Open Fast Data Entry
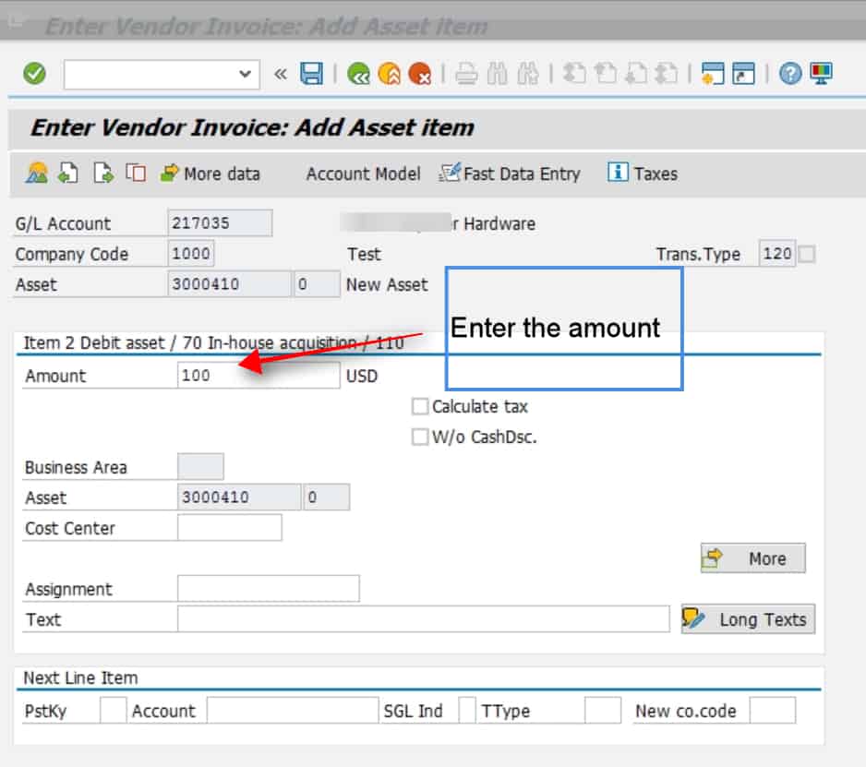Screen dimensions: 866x767 510,174
